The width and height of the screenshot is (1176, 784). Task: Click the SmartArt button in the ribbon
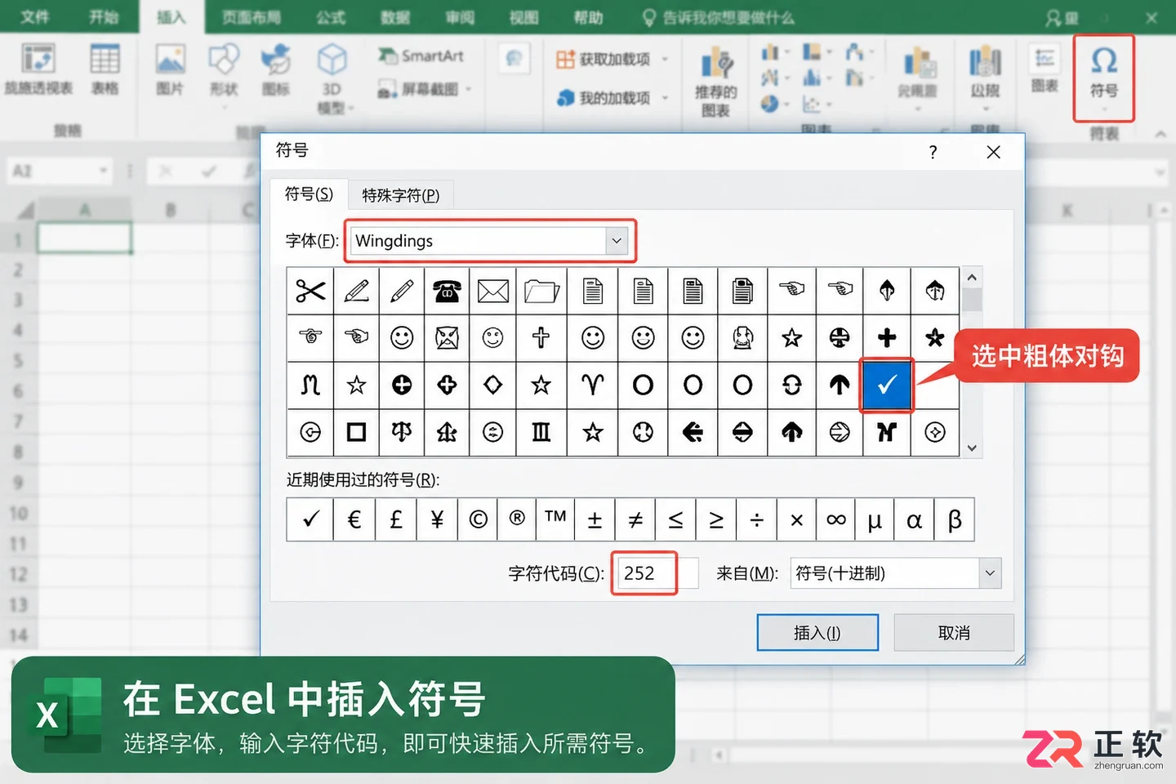click(421, 56)
